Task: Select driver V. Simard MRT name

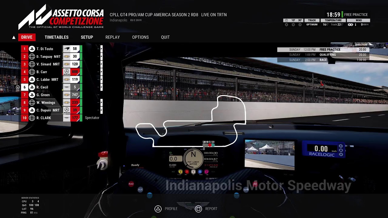Action: click(x=48, y=64)
